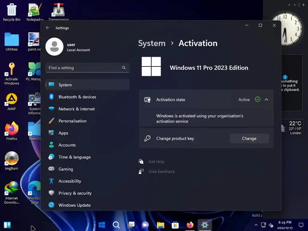The width and height of the screenshot is (308, 231).
Task: Click the Windows Update sync icon
Action: 51,205
